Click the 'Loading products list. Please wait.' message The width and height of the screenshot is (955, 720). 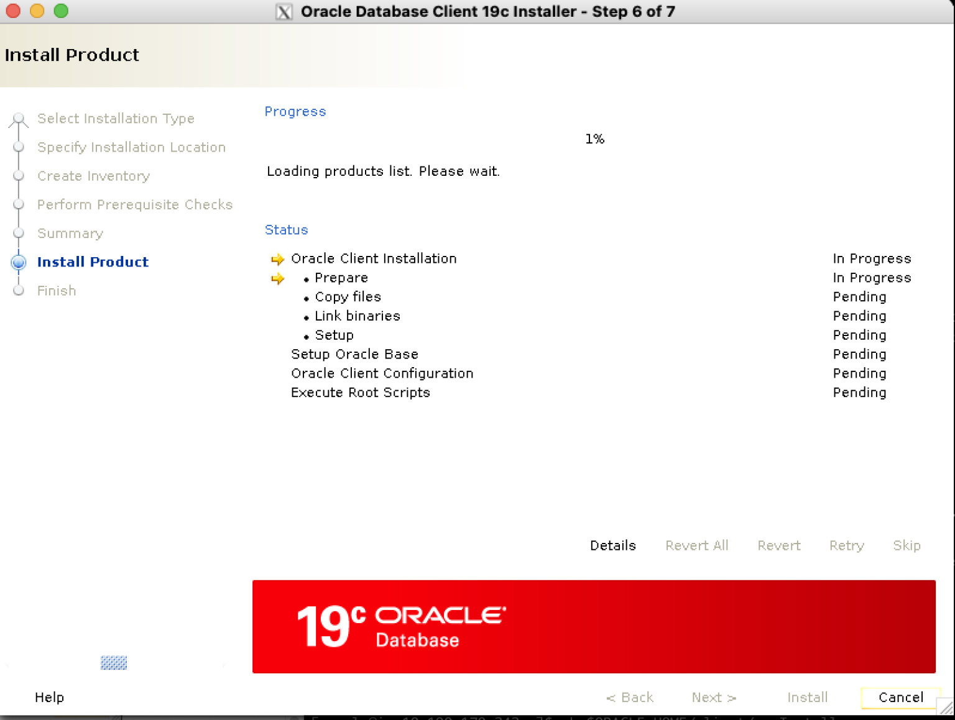coord(383,171)
